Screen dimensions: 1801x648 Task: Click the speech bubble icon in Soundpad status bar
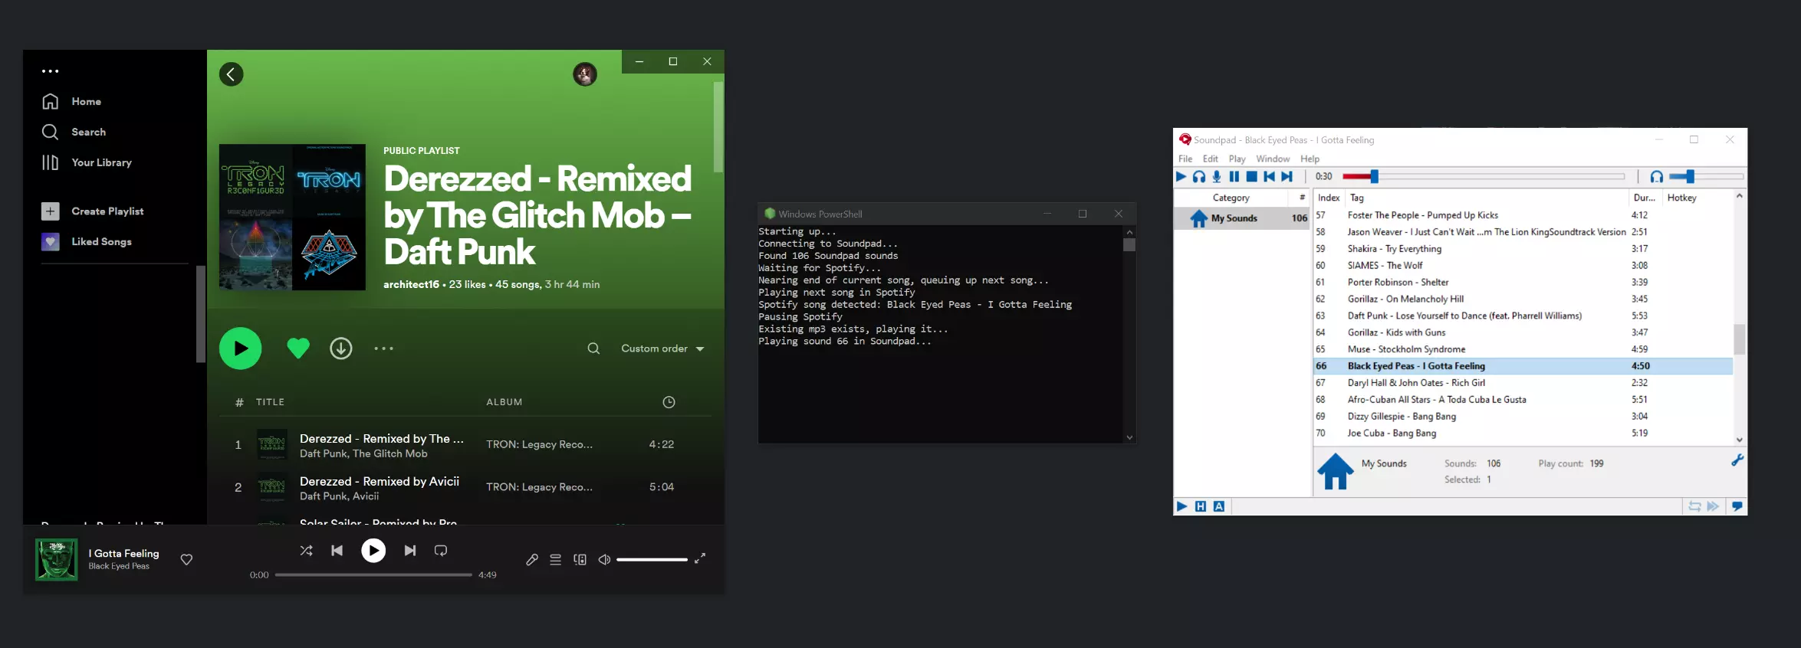coord(1737,506)
